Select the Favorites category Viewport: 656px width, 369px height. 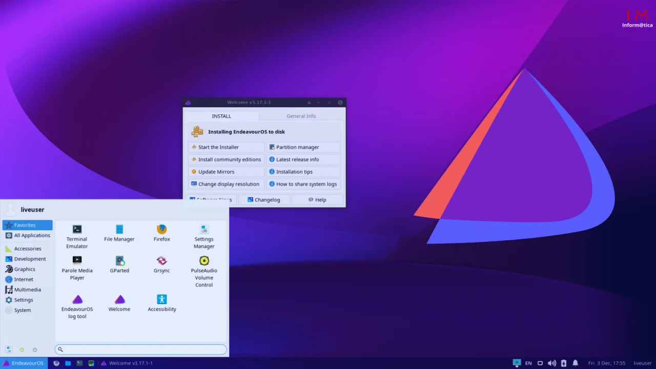pos(28,225)
